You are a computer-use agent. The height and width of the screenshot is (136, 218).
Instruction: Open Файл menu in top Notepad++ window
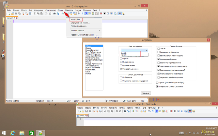[9, 10]
